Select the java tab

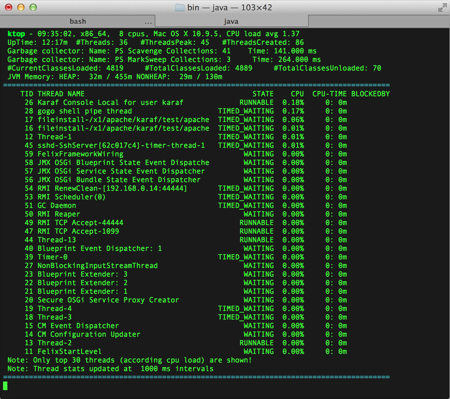(x=231, y=21)
